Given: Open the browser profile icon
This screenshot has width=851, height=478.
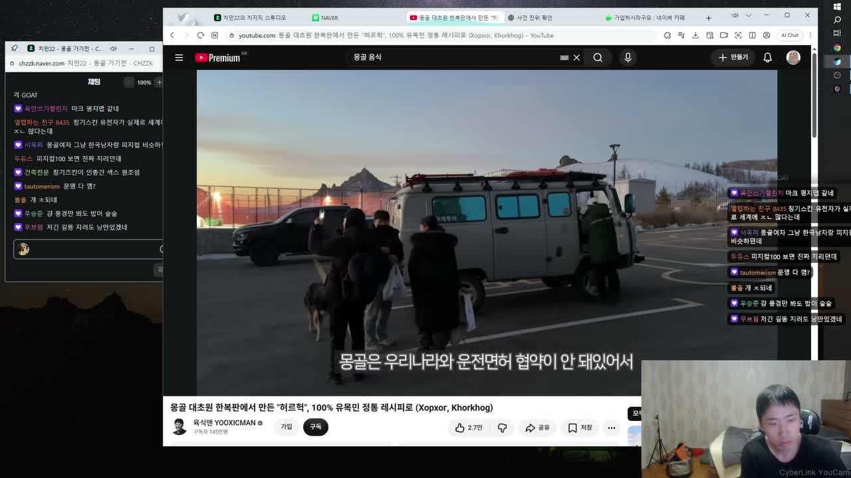Looking at the screenshot, I should pos(767,35).
